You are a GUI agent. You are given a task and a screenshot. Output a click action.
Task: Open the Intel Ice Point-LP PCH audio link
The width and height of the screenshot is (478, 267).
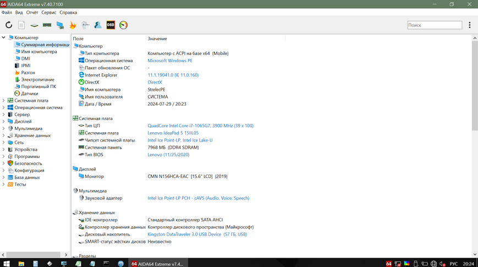(x=199, y=198)
